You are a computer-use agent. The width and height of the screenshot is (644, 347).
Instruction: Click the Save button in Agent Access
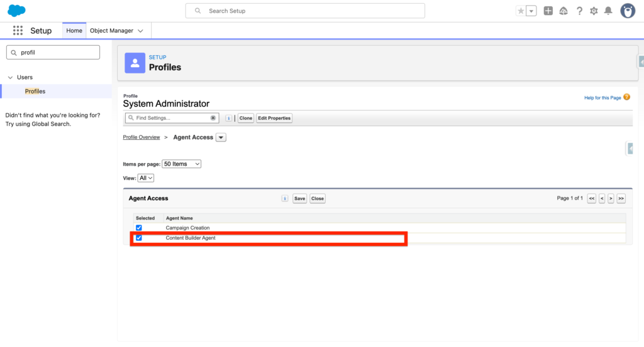300,198
